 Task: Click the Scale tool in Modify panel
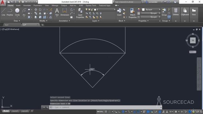[x=40, y=17]
